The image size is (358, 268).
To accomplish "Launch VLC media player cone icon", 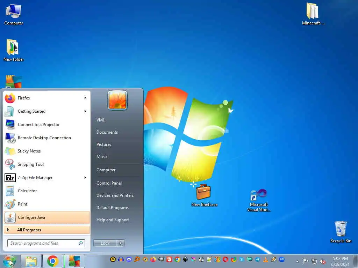I will pos(266,259).
